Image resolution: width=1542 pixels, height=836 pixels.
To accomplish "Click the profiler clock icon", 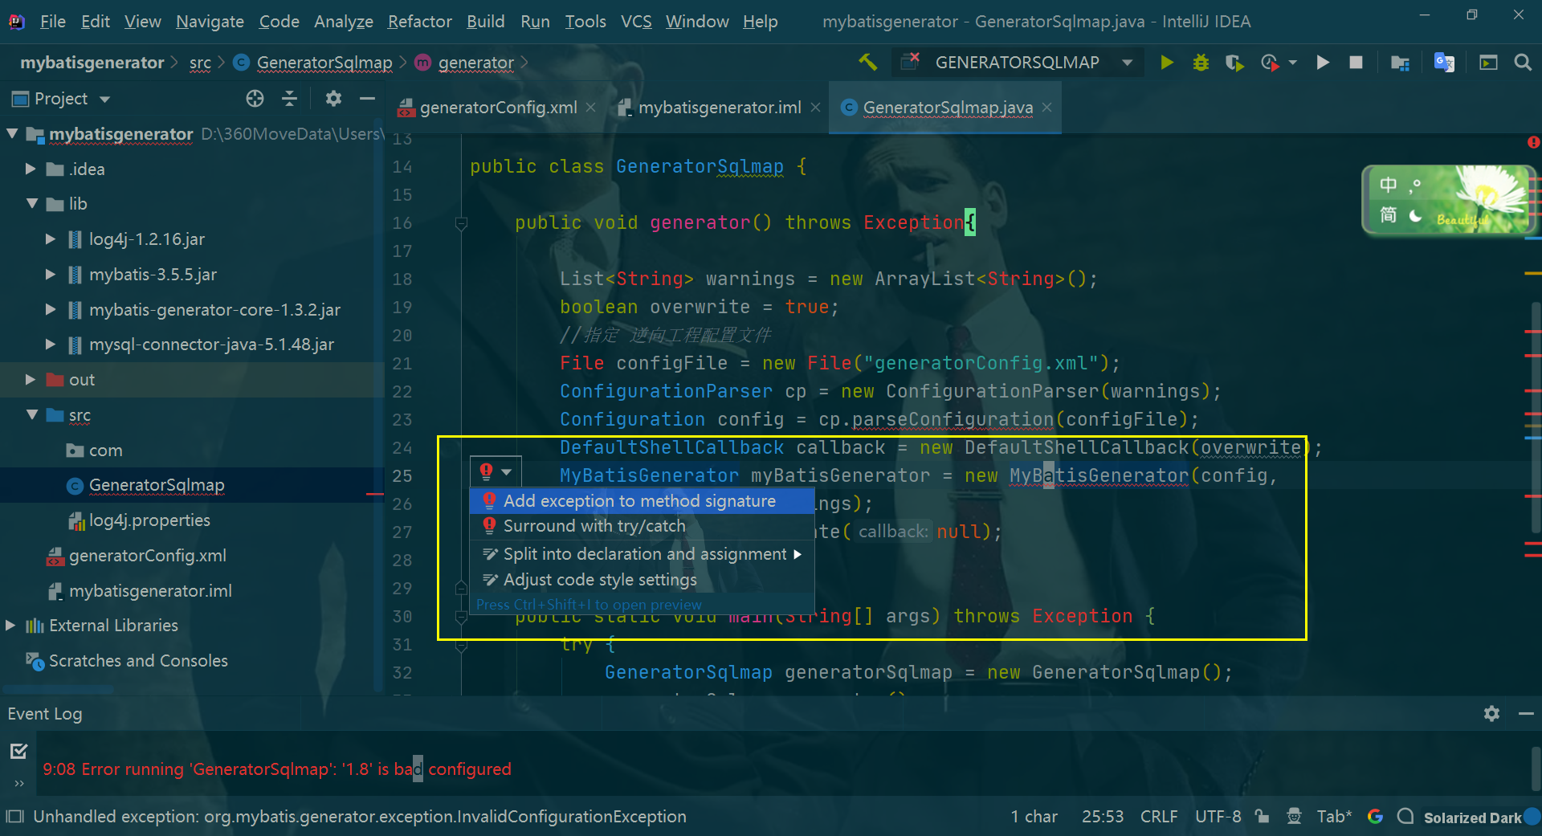I will (x=1269, y=63).
